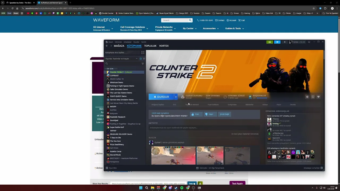Open Steam announcements via blue megaphone icon

tap(277, 42)
